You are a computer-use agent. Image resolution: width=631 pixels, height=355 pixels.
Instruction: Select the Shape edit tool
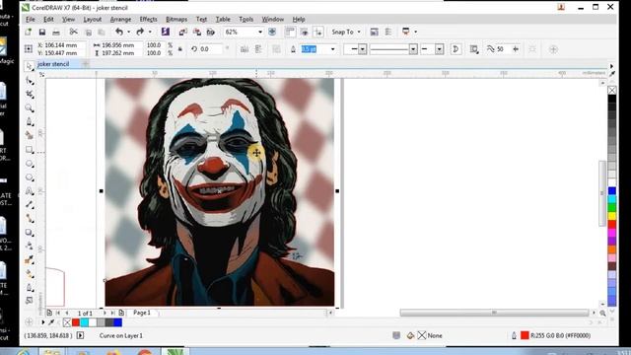click(30, 81)
